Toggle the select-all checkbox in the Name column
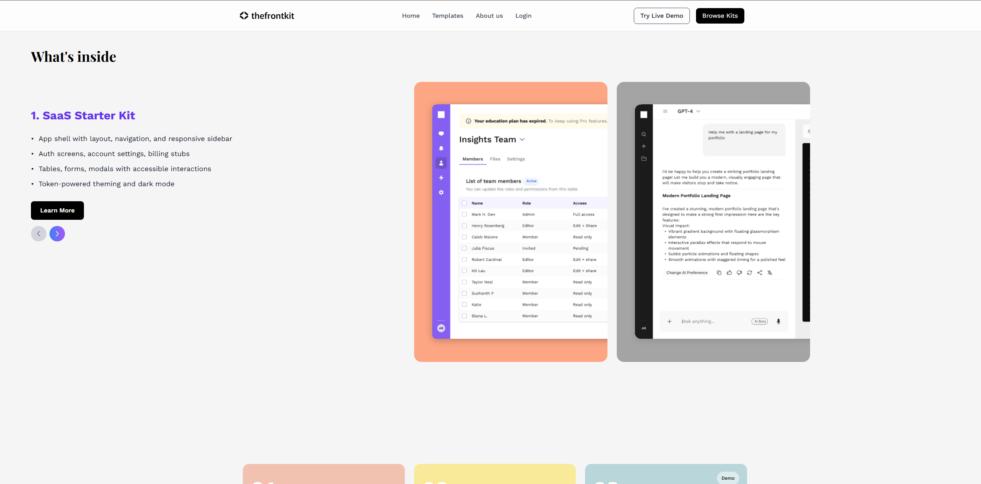Viewport: 981px width, 484px height. tap(464, 203)
